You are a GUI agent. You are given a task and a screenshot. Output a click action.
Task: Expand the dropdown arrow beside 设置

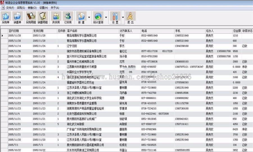[x=123, y=17]
